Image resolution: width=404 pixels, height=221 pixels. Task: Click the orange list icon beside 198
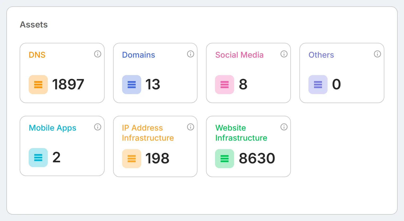click(x=132, y=159)
